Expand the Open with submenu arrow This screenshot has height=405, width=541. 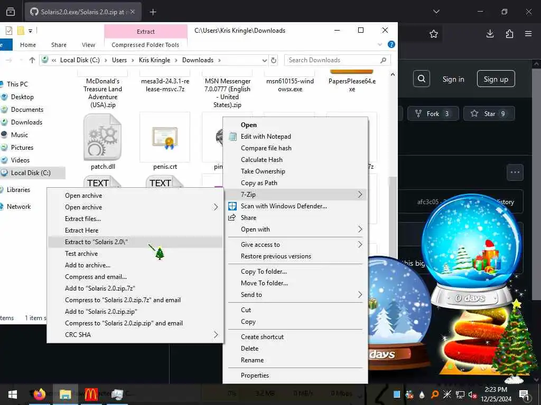click(x=360, y=229)
